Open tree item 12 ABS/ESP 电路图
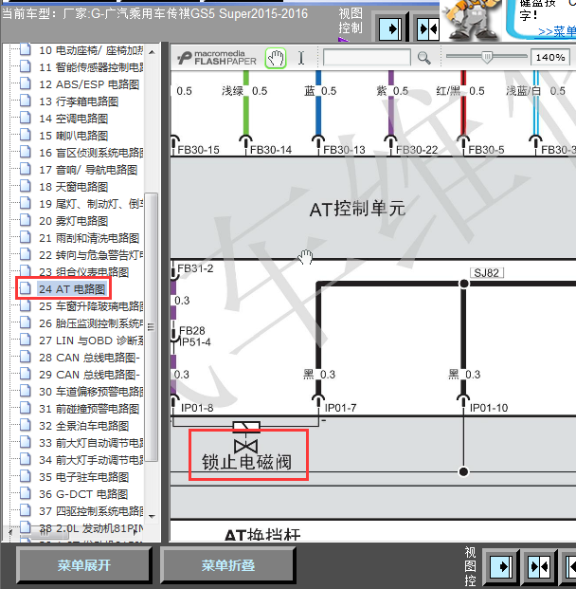Viewport: 576px width, 589px height. tap(89, 84)
